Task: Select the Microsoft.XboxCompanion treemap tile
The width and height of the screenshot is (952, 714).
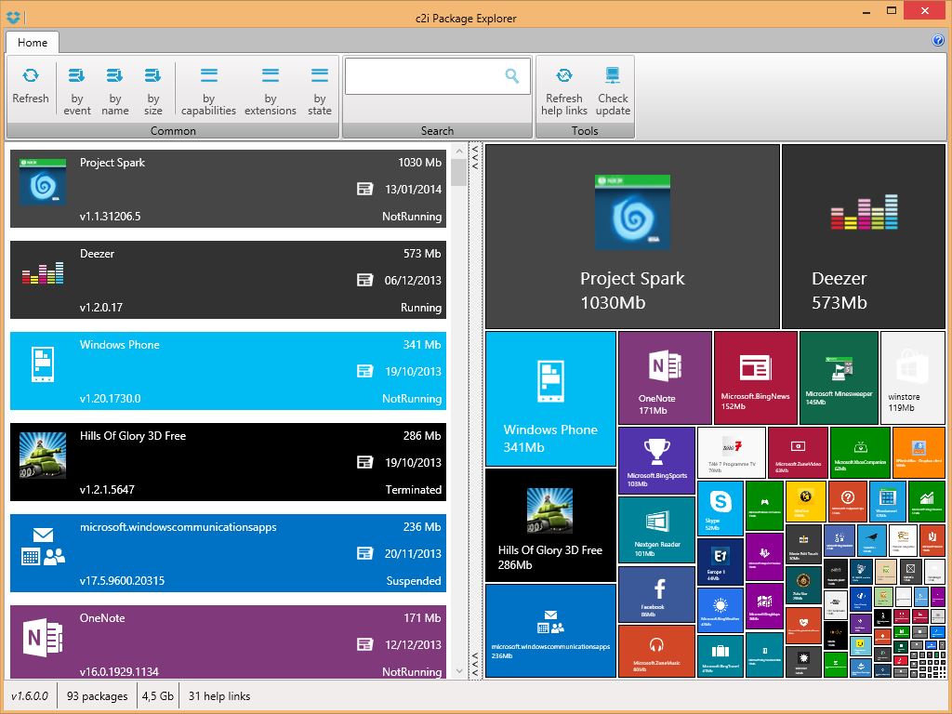Action: click(860, 453)
